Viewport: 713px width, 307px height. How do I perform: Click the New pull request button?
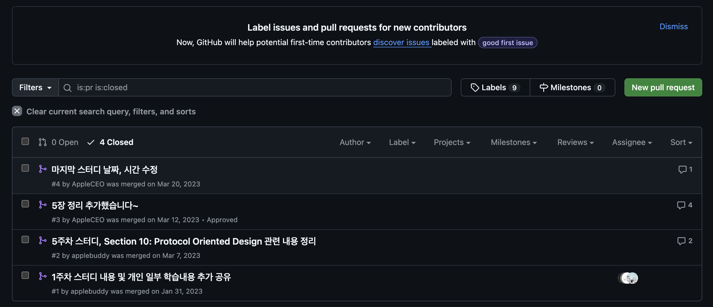pyautogui.click(x=663, y=88)
